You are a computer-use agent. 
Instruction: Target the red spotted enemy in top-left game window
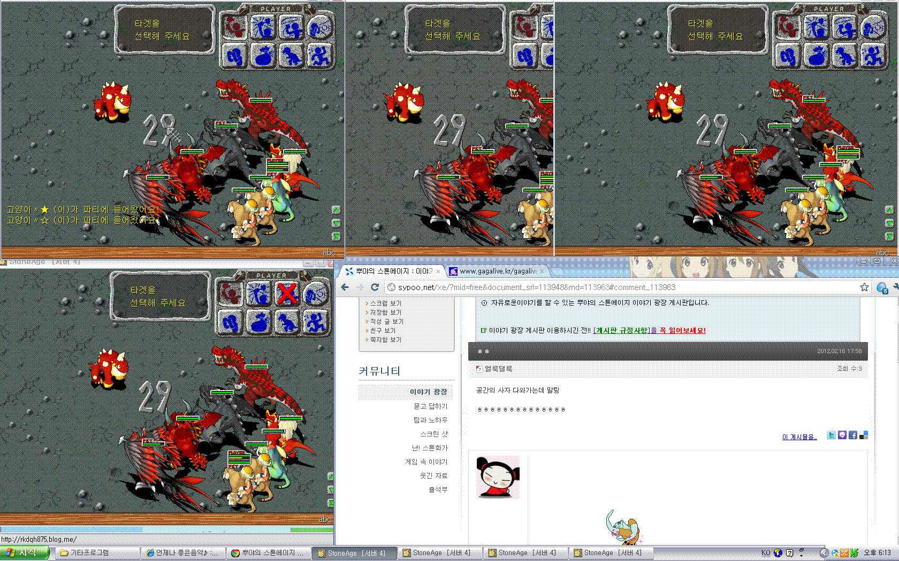click(x=112, y=102)
